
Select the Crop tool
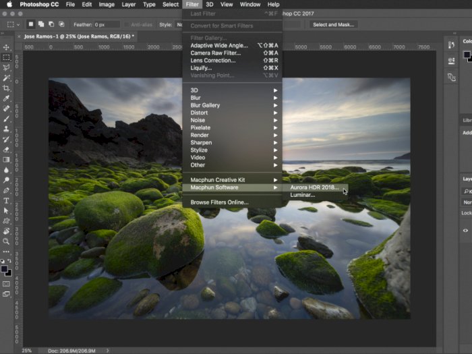click(x=6, y=88)
